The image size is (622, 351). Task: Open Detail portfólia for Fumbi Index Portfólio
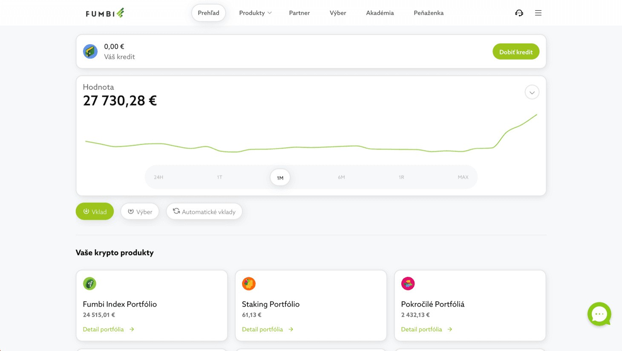tap(104, 329)
